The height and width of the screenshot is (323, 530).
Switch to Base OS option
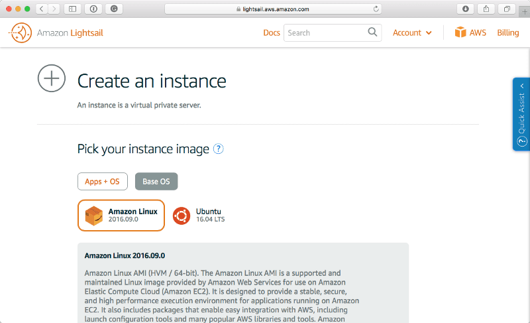(x=156, y=181)
